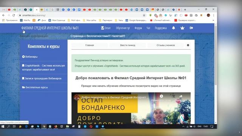
Task: Click the crown icon in site header
Action: point(182,28)
